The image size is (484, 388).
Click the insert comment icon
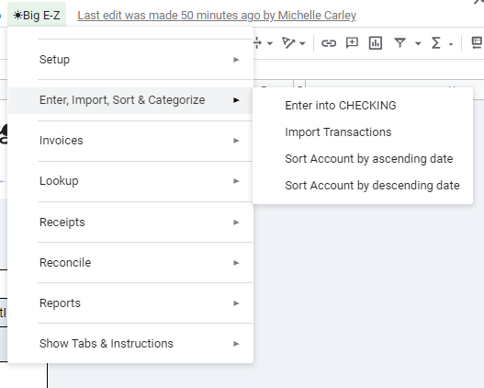(x=352, y=43)
